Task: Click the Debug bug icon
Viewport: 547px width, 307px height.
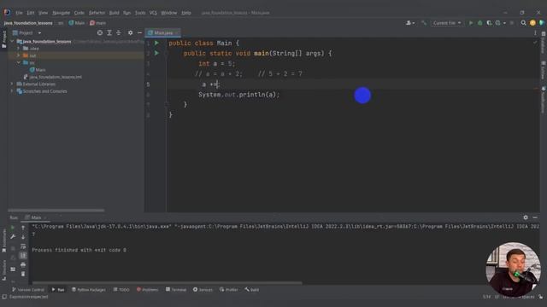Action: (480, 23)
